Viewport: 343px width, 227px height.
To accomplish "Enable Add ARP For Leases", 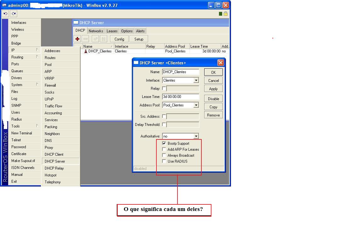I will point(164,149).
